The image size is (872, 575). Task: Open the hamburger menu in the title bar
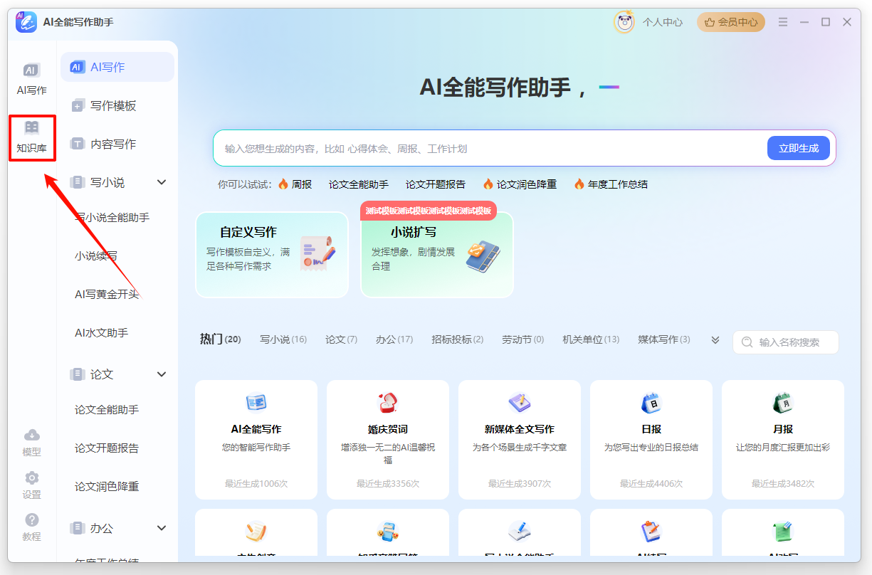point(782,22)
